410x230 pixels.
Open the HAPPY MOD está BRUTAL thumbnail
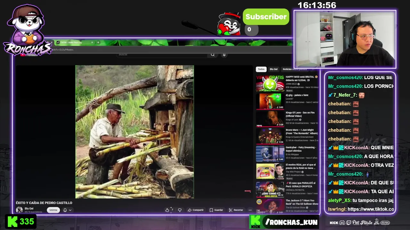coord(270,83)
